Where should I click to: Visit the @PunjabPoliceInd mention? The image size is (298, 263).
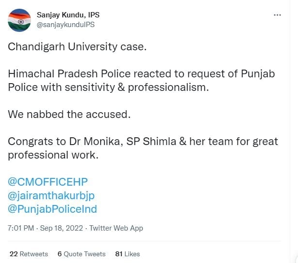coord(52,209)
